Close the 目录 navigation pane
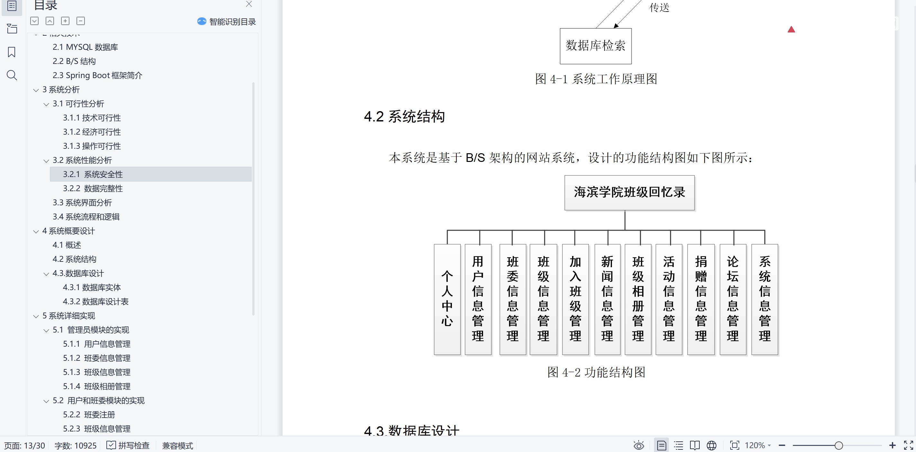 click(x=249, y=4)
